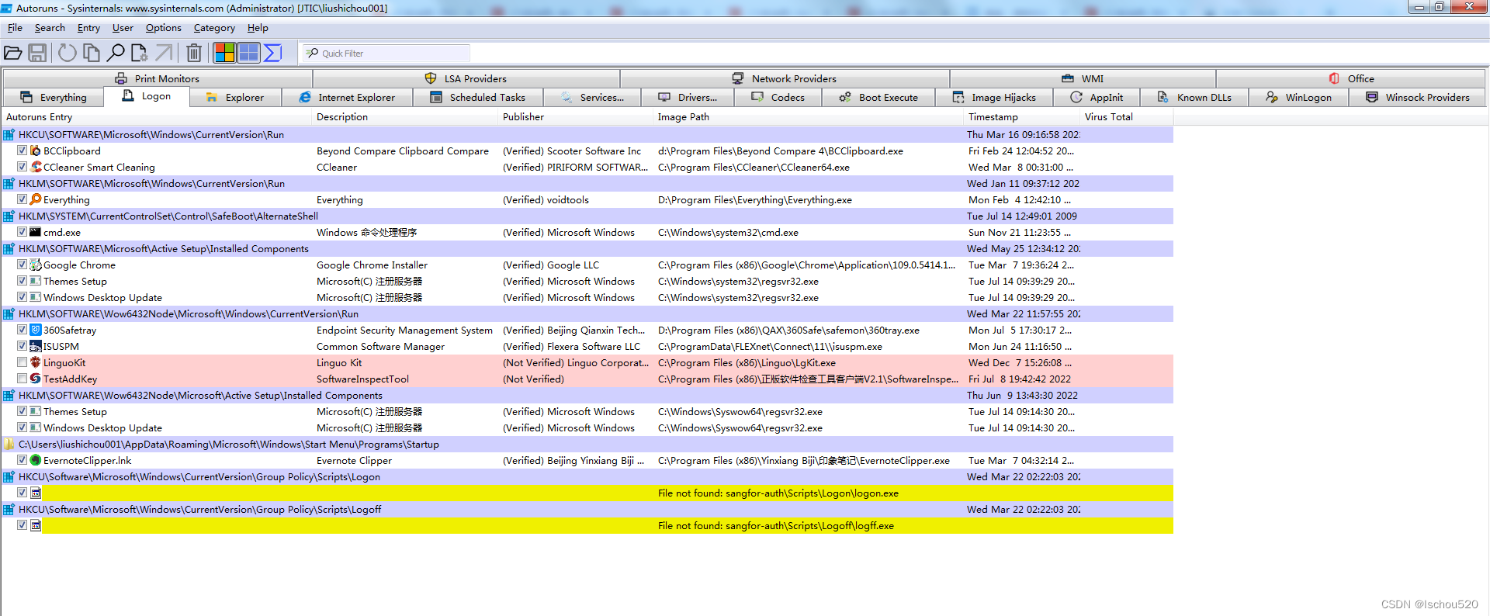Toggle hide Windows entries blue logo icon
This screenshot has width=1490, height=616.
pyautogui.click(x=248, y=53)
